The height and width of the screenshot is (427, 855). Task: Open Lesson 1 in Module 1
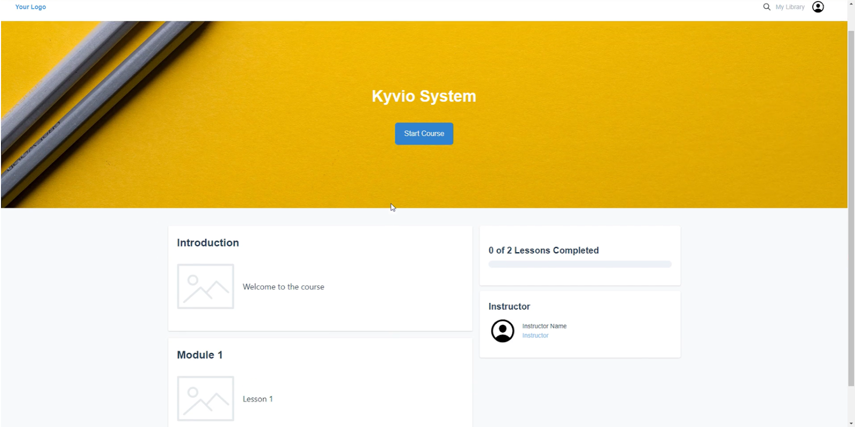pos(258,399)
